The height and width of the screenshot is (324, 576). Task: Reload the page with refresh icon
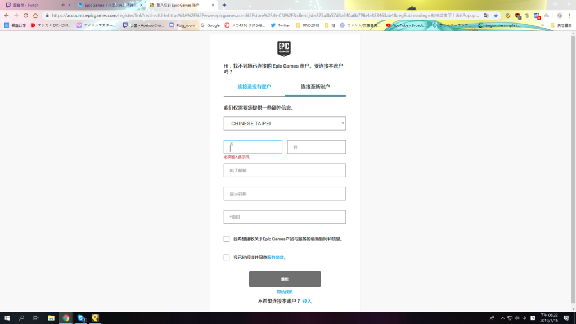[26, 16]
